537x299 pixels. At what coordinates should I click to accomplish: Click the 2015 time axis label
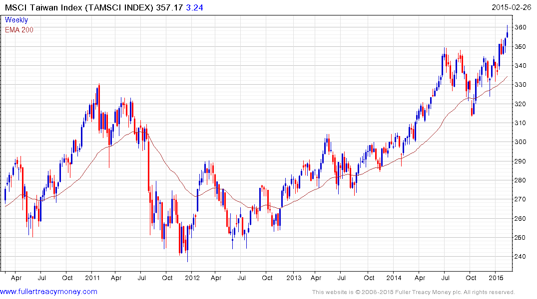[496, 278]
